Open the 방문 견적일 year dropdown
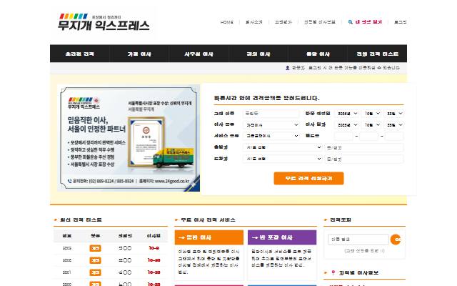Viewport: 457px width, 286px height. 348,114
